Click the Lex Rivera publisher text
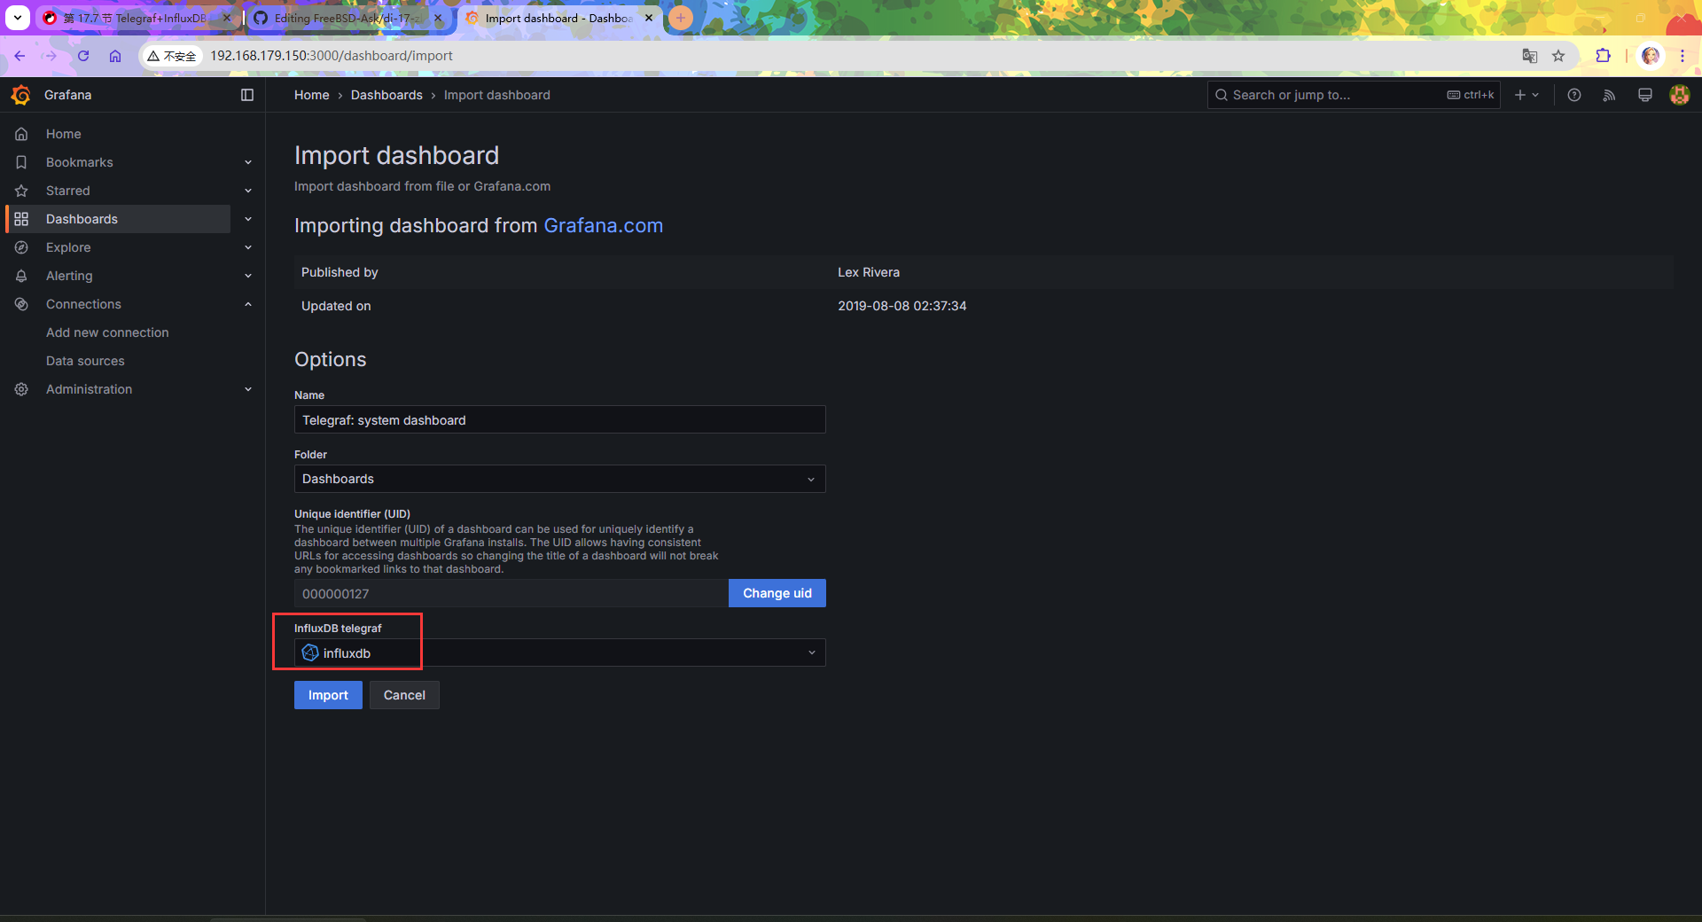This screenshot has height=922, width=1702. point(869,272)
